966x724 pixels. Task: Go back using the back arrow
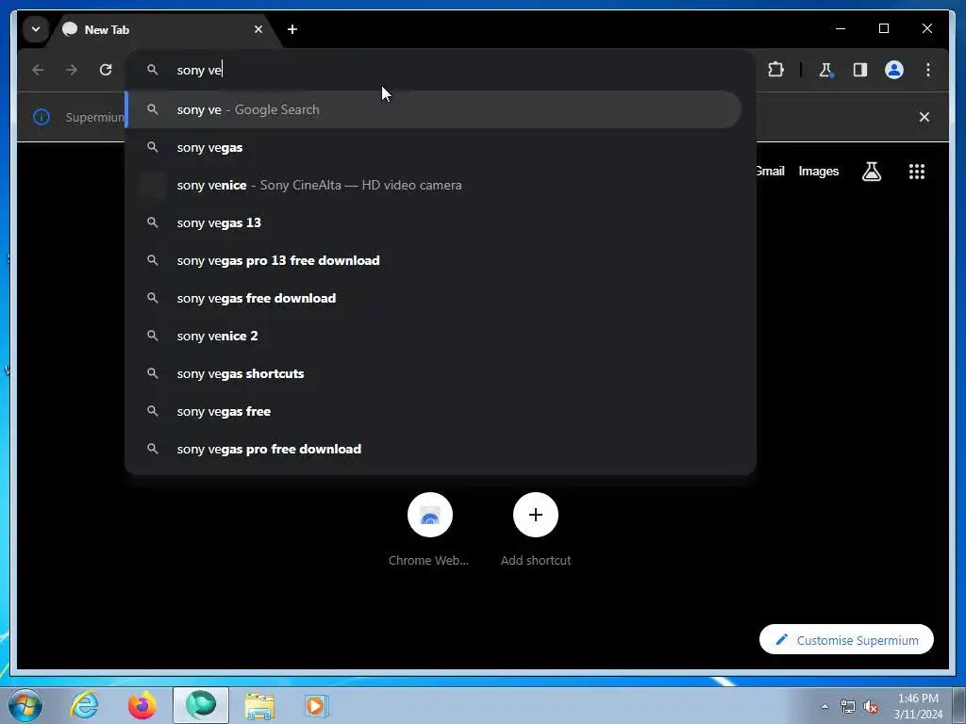[x=38, y=70]
